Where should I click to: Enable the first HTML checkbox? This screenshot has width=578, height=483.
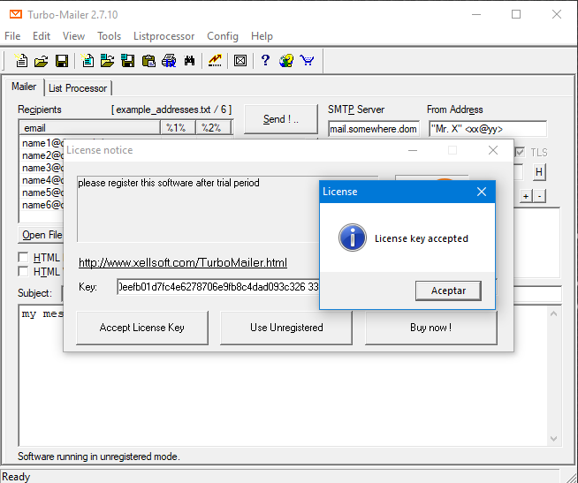coord(23,257)
